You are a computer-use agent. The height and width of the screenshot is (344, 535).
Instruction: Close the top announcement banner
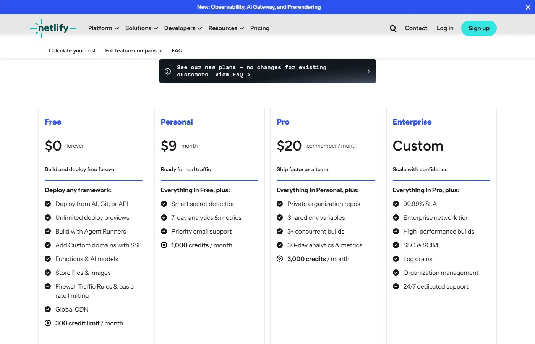[x=528, y=7]
